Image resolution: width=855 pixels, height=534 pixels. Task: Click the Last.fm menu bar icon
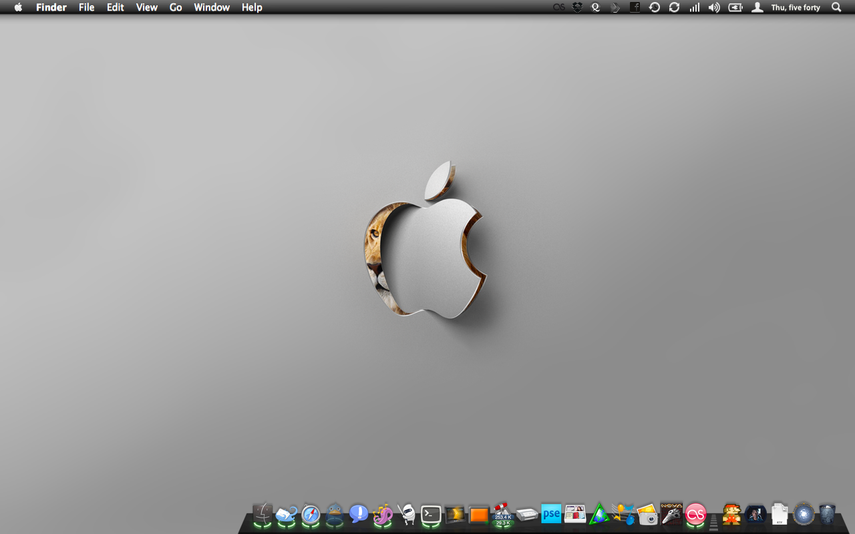click(x=558, y=7)
